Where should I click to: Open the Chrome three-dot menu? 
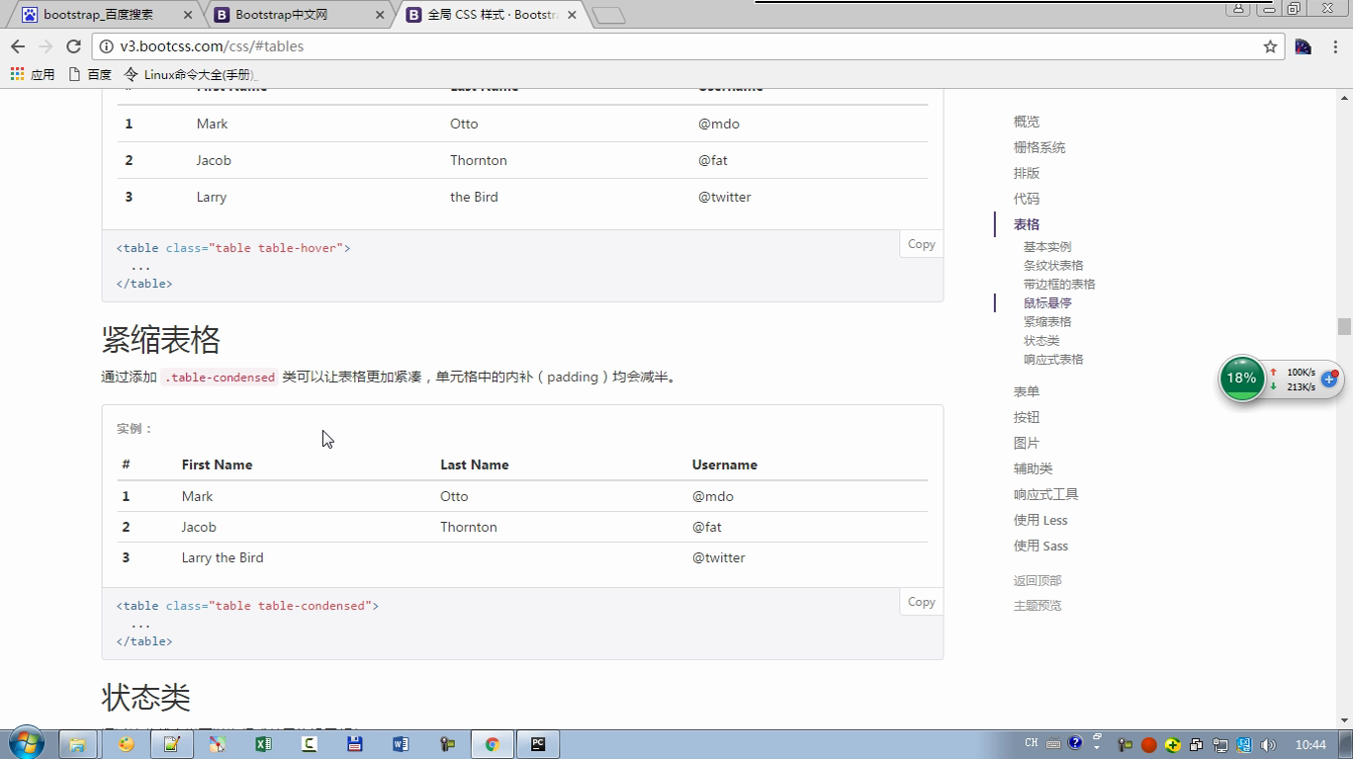click(1335, 46)
